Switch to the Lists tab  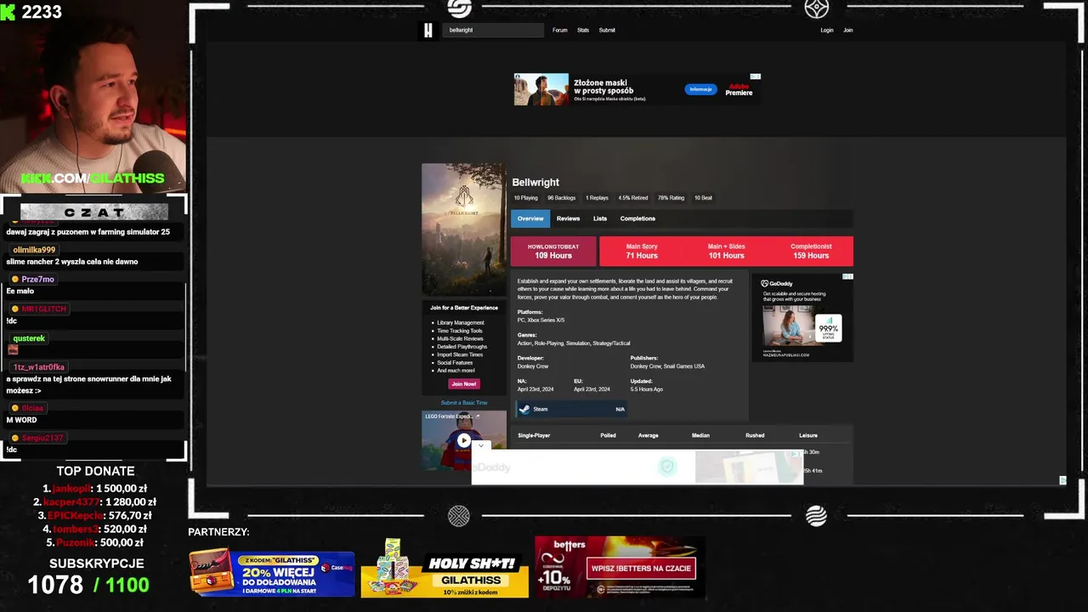click(x=600, y=218)
